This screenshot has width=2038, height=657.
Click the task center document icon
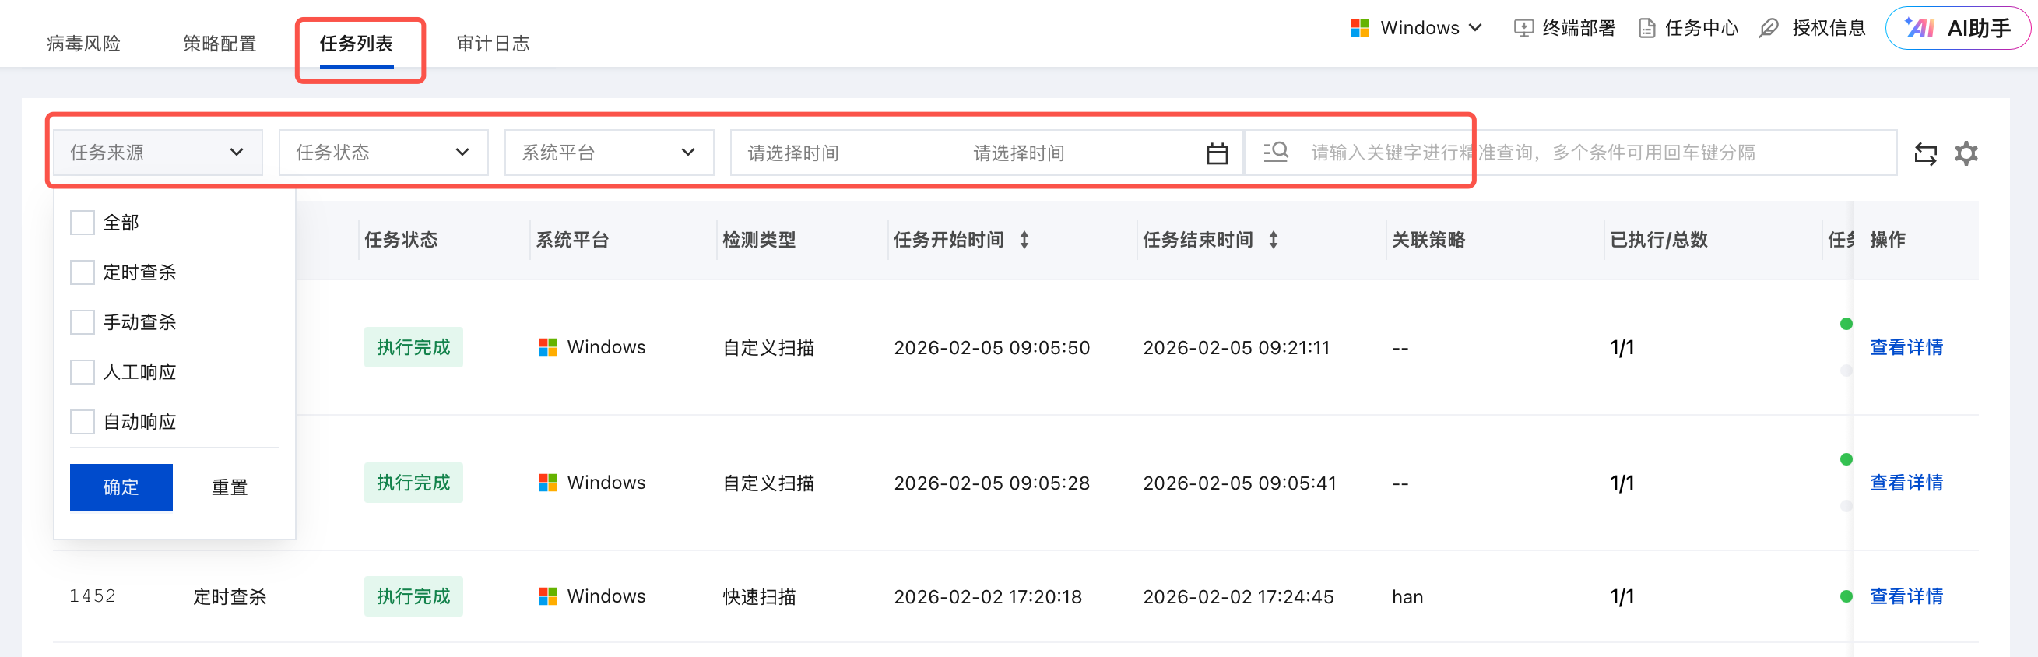tap(1646, 29)
